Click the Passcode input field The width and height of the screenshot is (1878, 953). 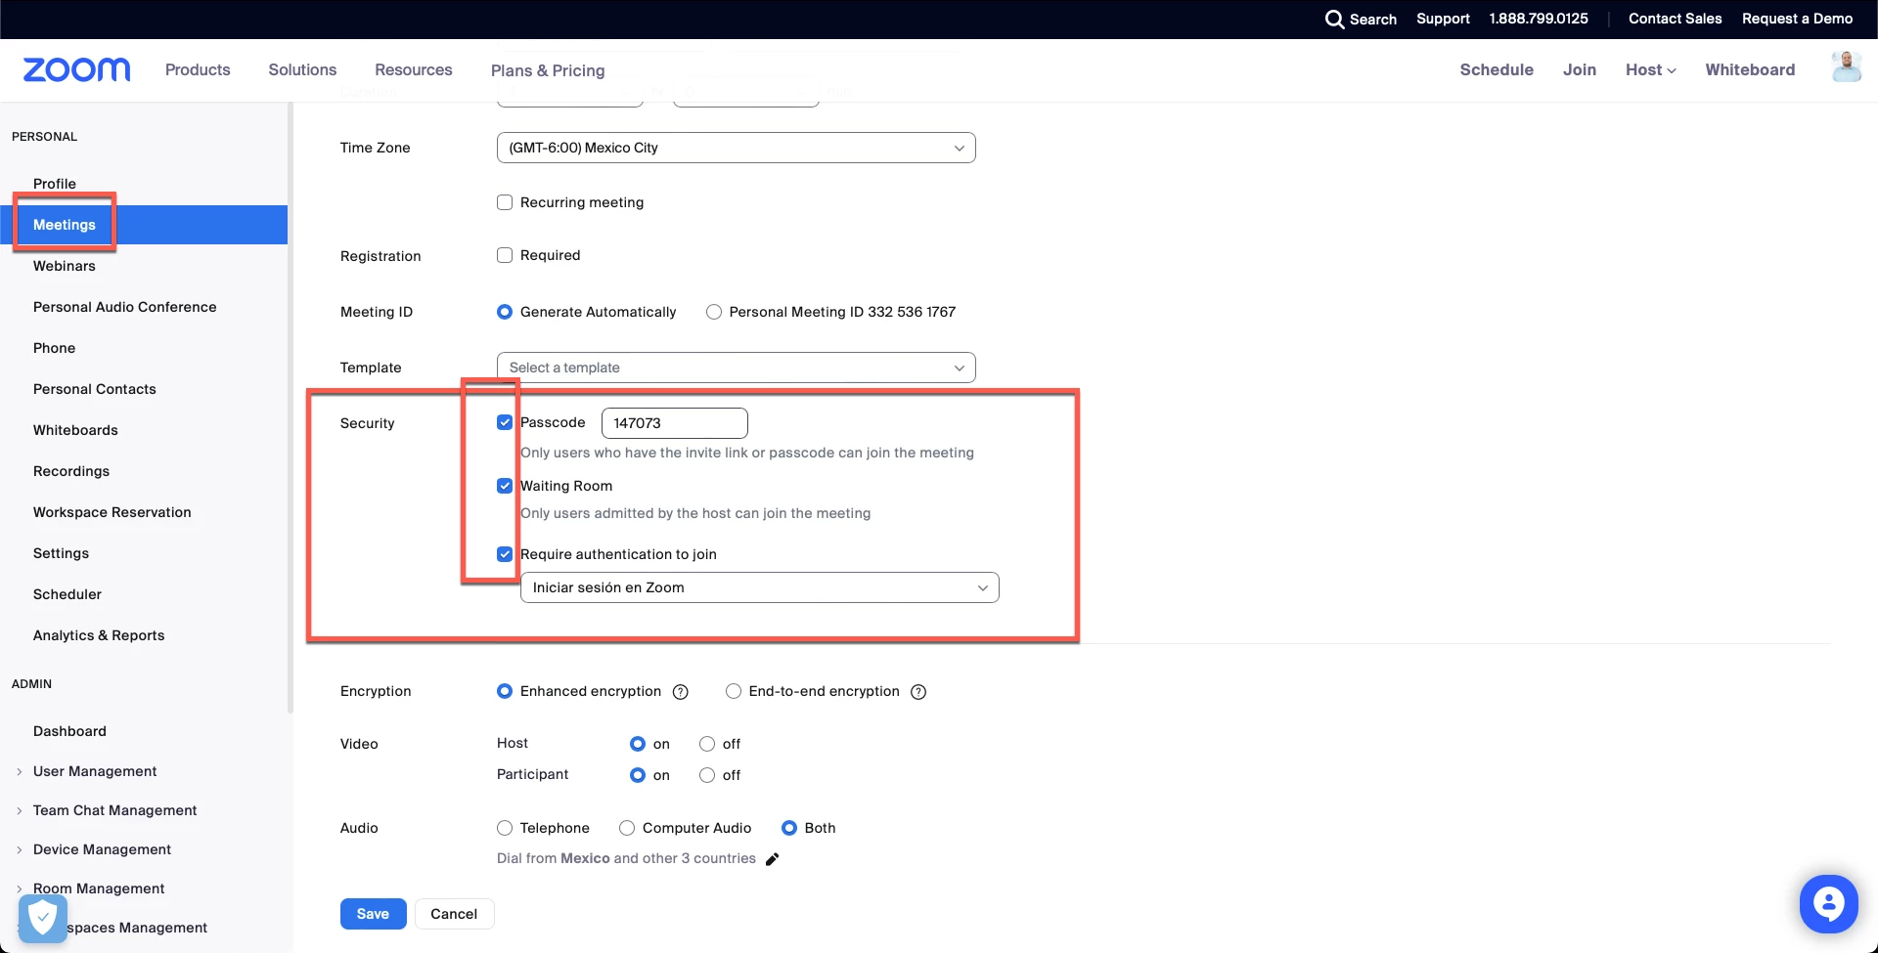pyautogui.click(x=675, y=423)
